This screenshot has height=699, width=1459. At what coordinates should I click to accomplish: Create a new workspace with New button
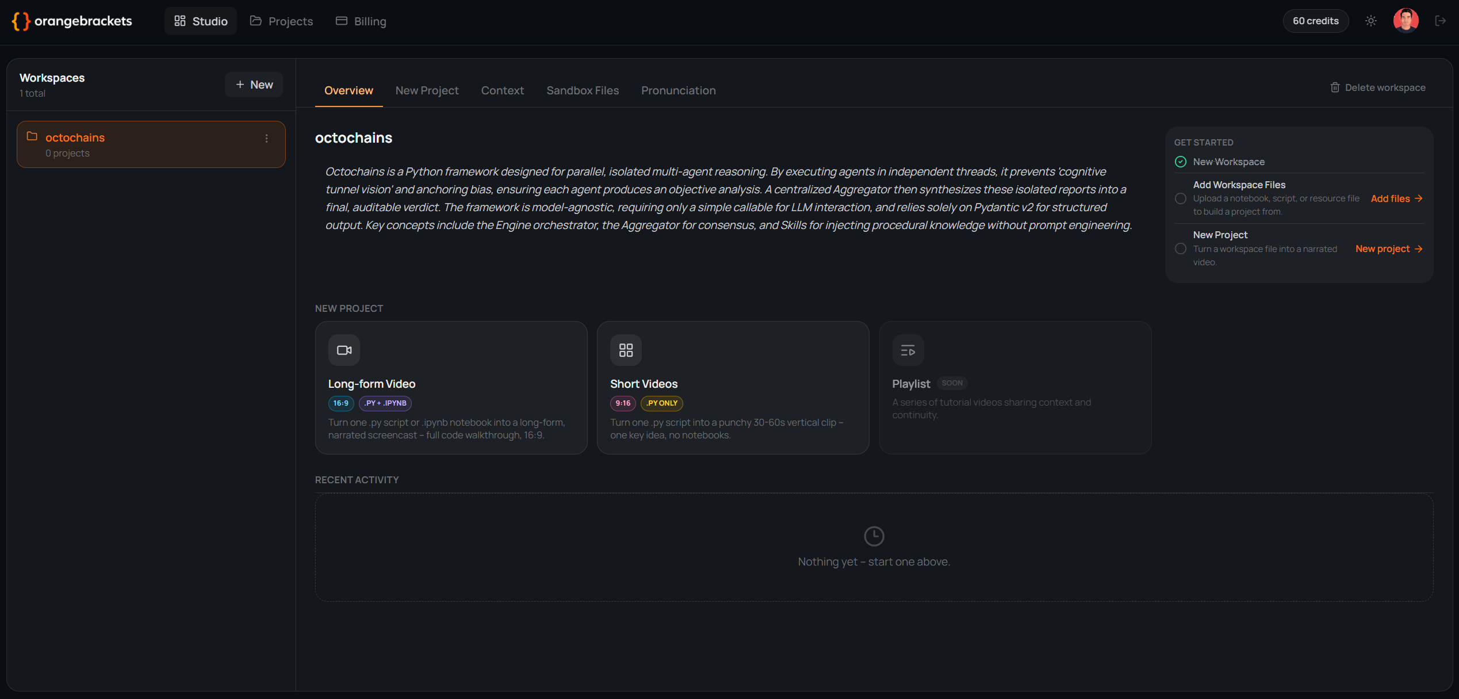tap(254, 85)
